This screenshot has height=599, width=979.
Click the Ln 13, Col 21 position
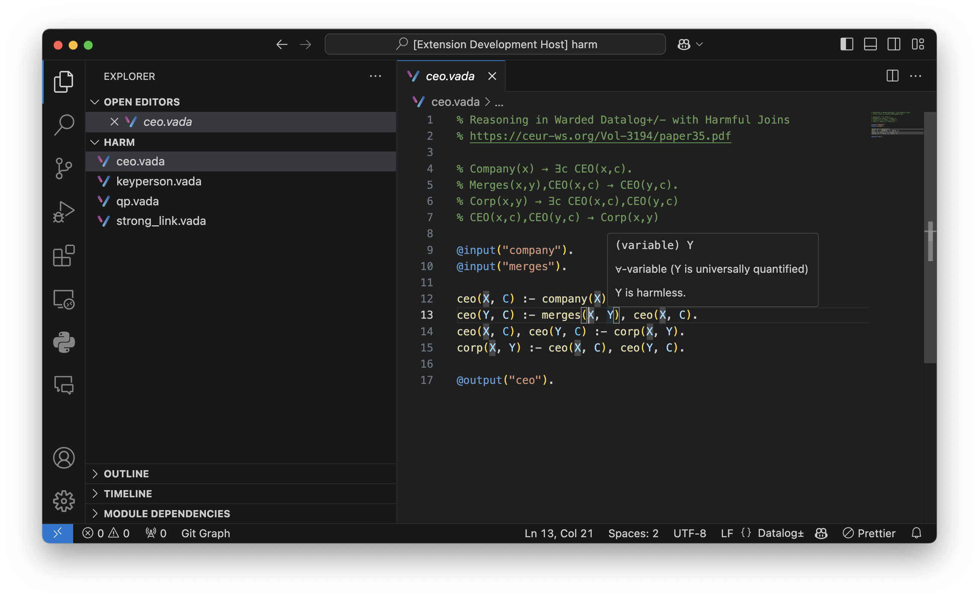tap(559, 533)
